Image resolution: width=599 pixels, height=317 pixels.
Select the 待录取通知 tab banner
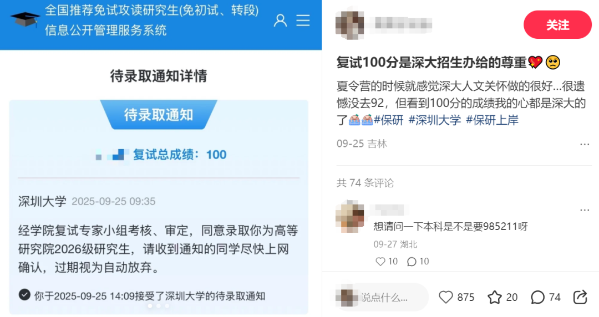(159, 115)
